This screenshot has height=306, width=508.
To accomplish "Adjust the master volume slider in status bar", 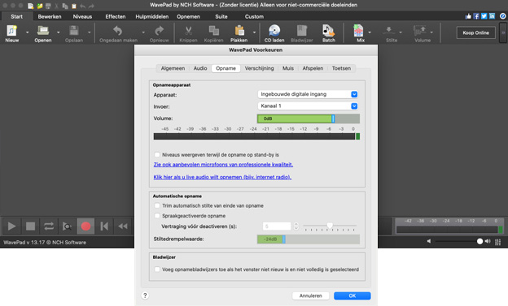I will (x=459, y=241).
